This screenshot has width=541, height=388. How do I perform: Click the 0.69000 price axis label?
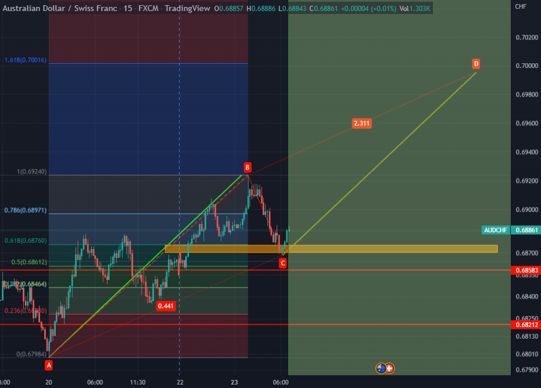pos(527,210)
